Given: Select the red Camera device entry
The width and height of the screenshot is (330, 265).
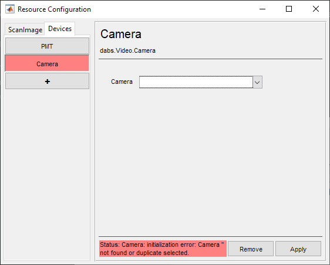Looking at the screenshot, I should (x=47, y=63).
